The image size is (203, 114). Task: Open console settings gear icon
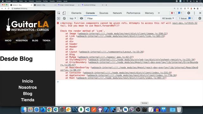pyautogui.click(x=200, y=18)
